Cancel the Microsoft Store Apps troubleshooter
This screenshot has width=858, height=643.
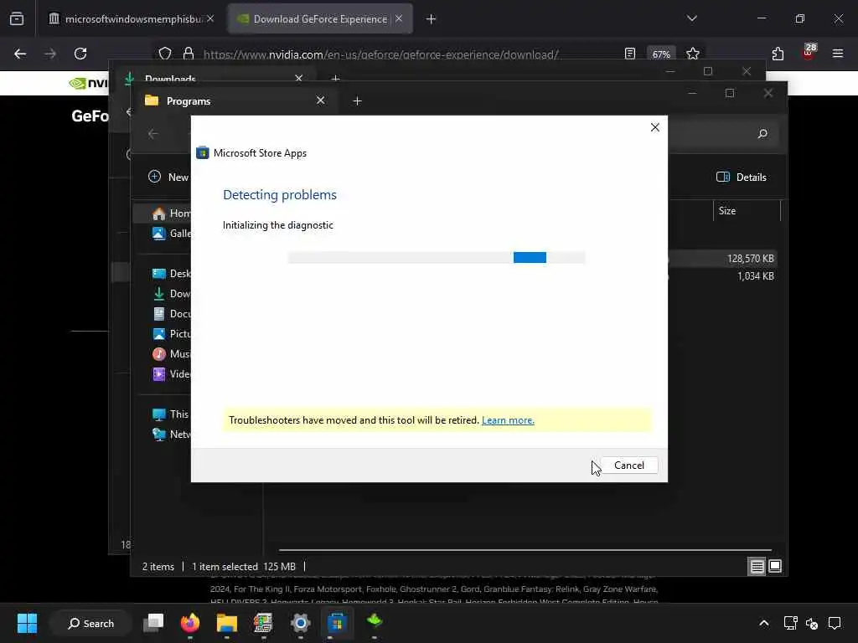628,466
